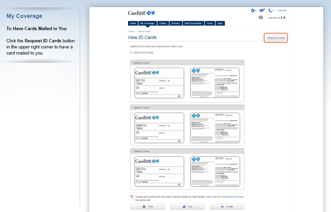
Task: Tick Select ID Card for Susan M Doe
Action: point(132,151)
